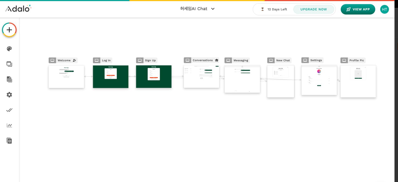Select the Messaging screen thumbnail
398x182 pixels.
tap(242, 79)
